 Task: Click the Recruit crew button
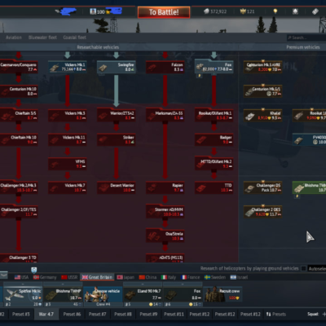222,294
